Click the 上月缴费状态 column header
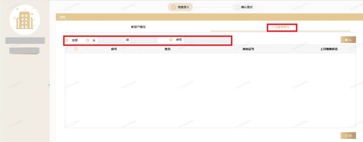This screenshot has height=142, width=363. click(x=329, y=49)
